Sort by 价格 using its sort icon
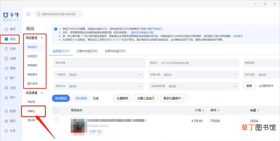280x141 pixels. click(x=203, y=111)
